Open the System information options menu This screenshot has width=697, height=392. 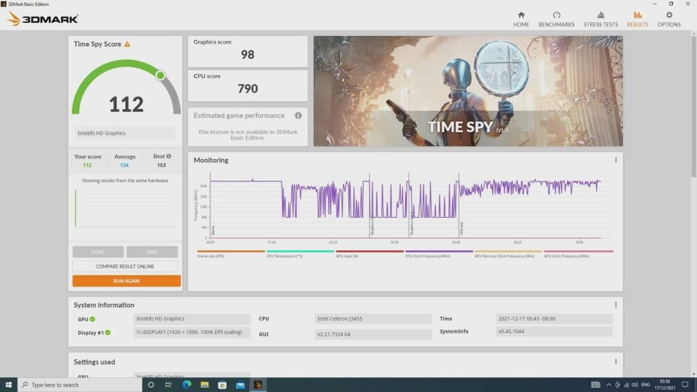(x=615, y=305)
